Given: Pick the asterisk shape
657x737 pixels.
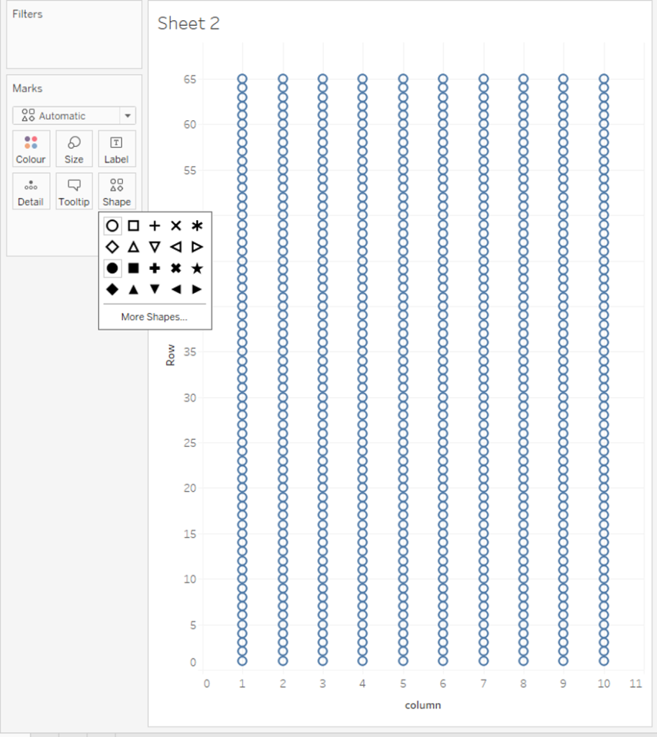Looking at the screenshot, I should pos(196,226).
